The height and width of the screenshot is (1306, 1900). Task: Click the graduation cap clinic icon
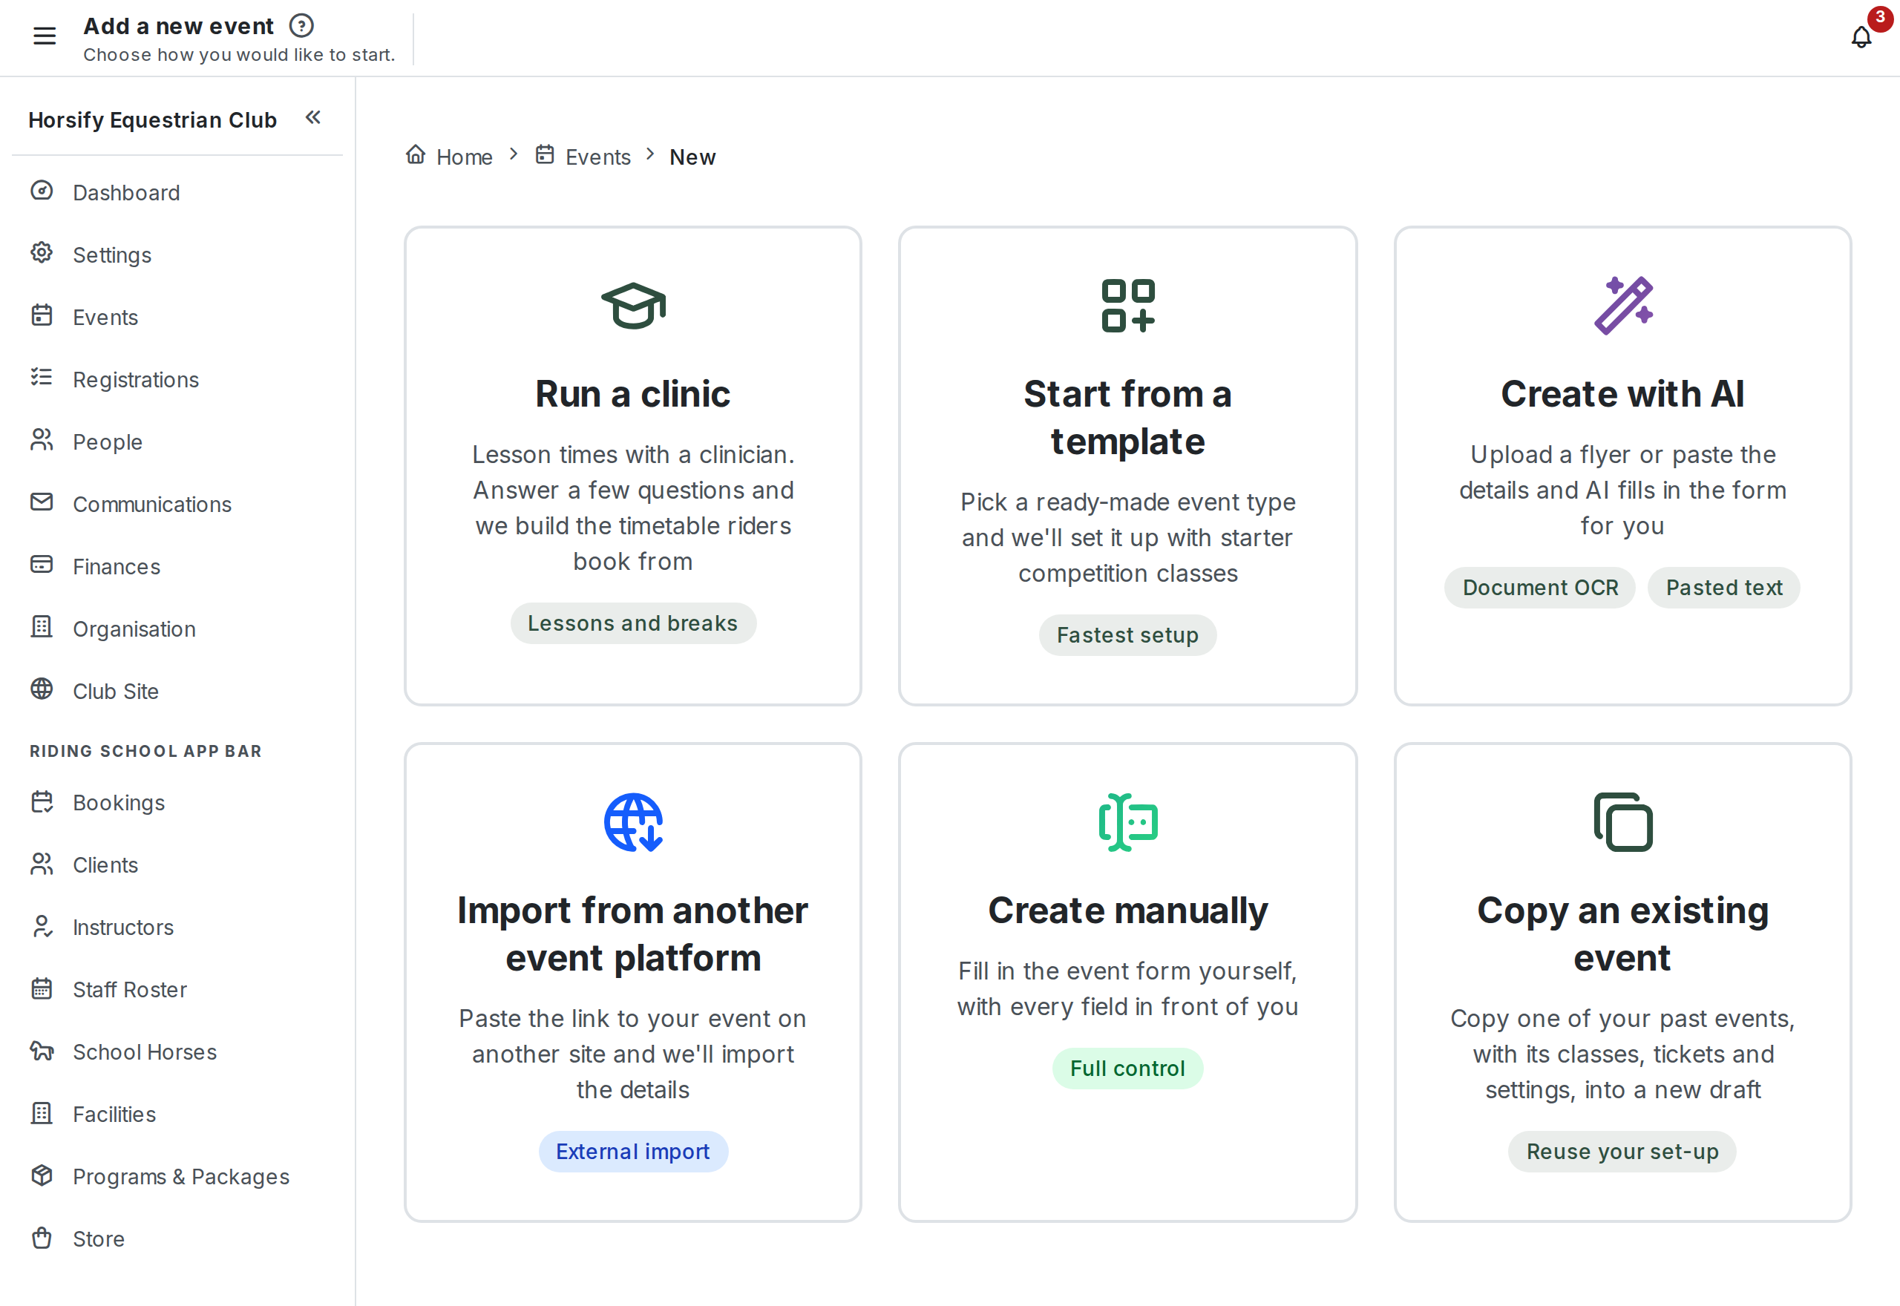tap(633, 306)
